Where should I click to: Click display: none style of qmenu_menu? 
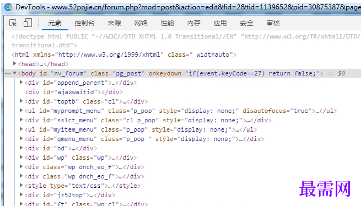tap(206, 139)
